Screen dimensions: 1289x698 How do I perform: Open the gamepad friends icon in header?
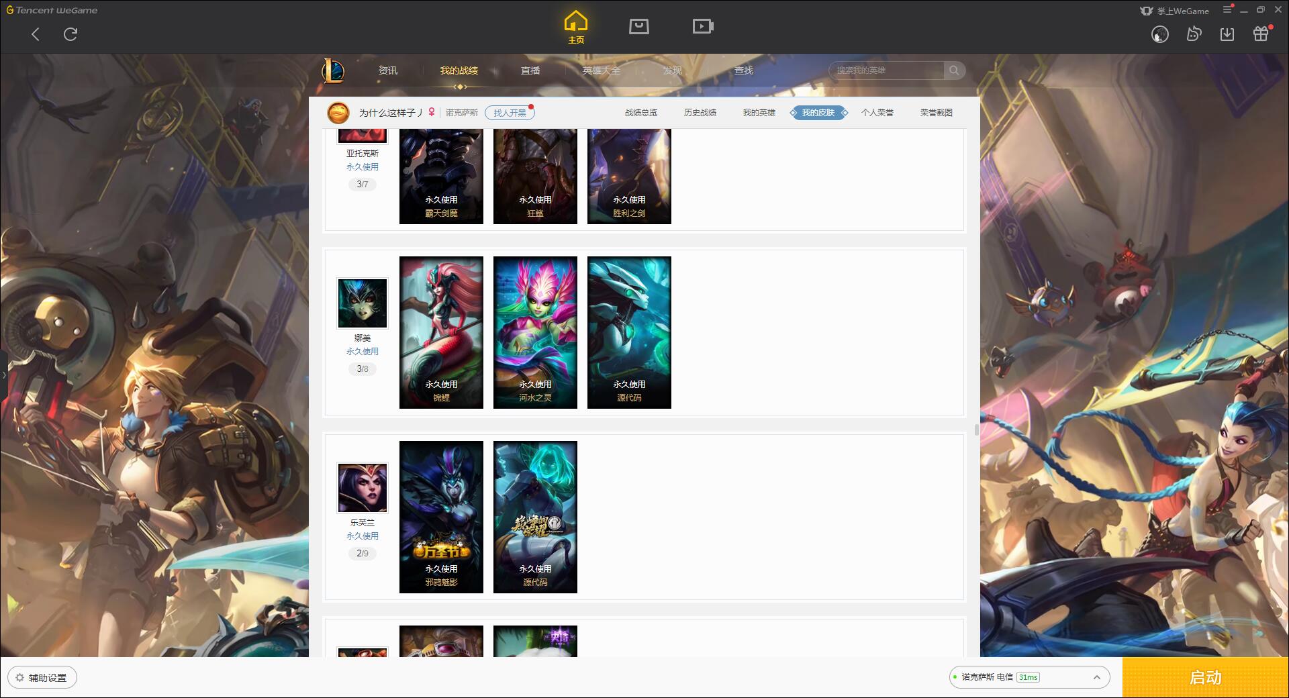click(x=1194, y=34)
